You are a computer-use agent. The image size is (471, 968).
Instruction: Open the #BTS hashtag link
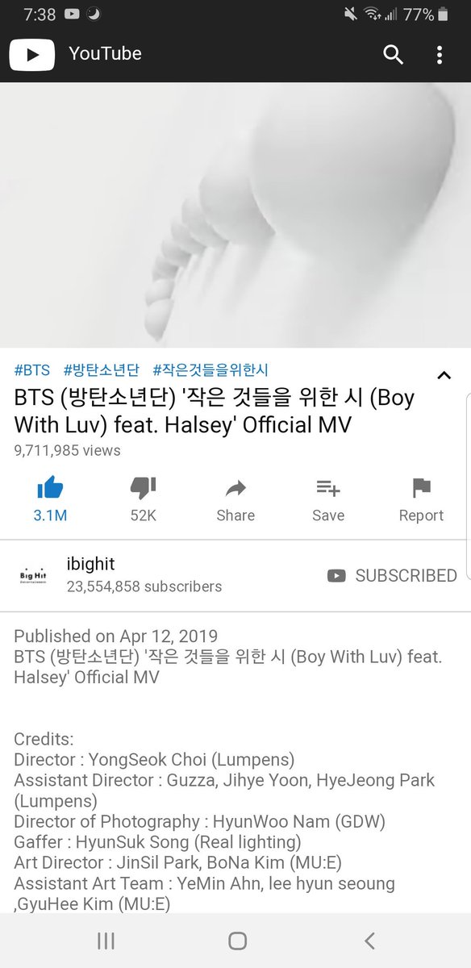tap(32, 370)
